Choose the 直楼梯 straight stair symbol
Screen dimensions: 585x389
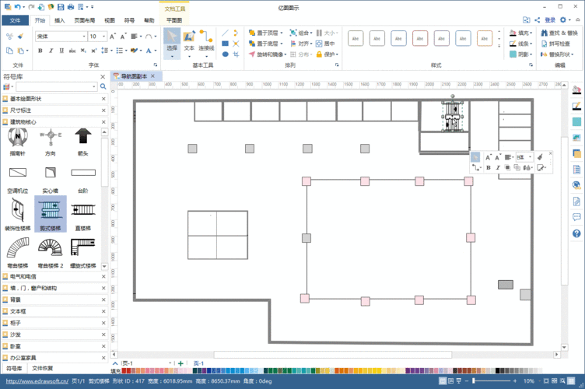click(x=82, y=210)
